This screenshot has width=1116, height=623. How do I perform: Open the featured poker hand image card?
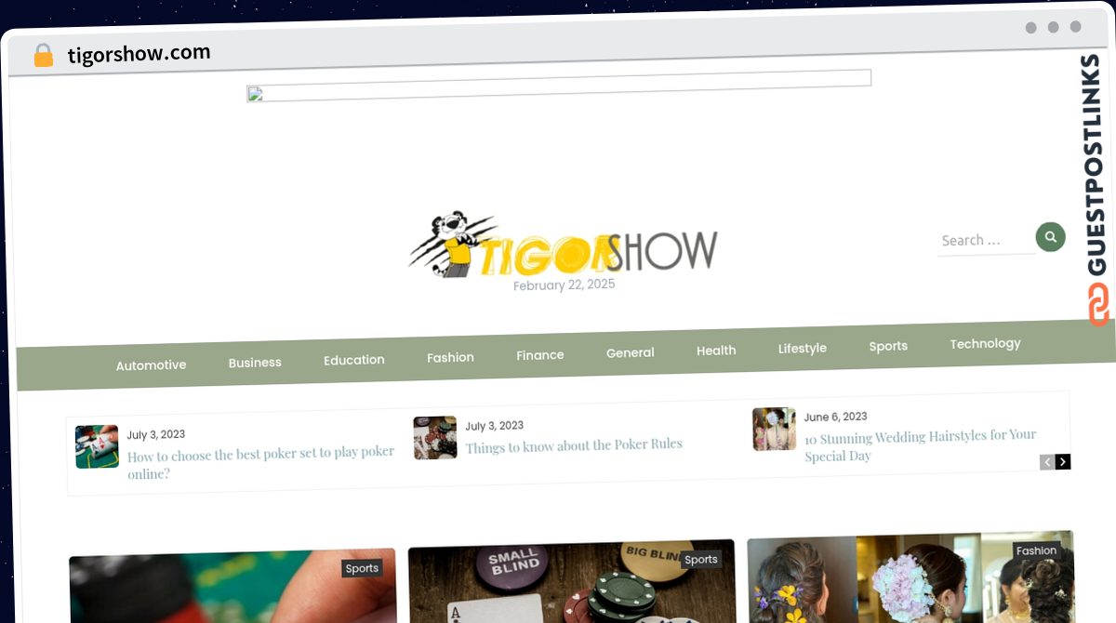(232, 586)
